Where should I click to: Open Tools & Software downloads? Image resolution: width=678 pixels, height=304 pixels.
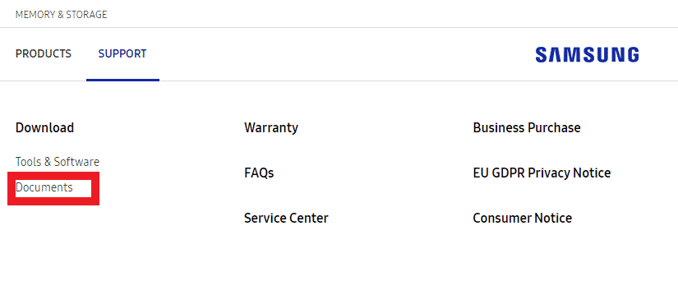58,162
